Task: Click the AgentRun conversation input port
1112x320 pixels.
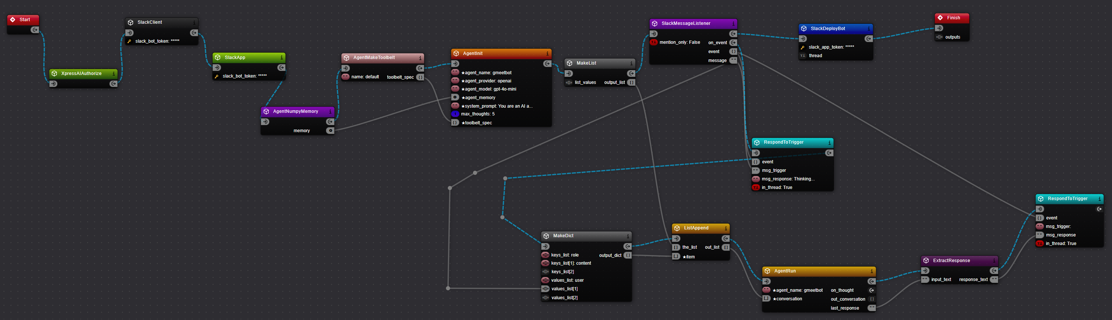Action: (766, 298)
